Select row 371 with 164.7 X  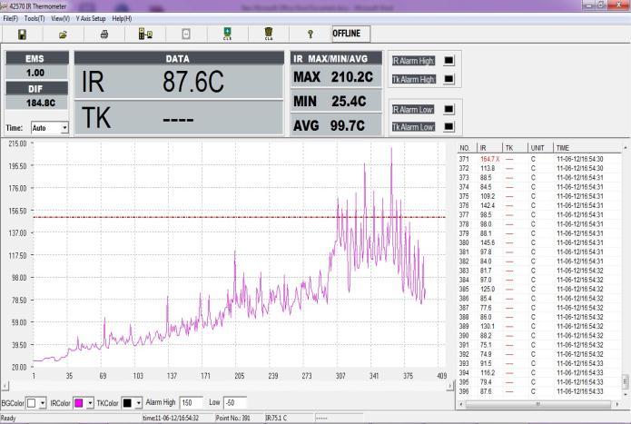coord(538,159)
